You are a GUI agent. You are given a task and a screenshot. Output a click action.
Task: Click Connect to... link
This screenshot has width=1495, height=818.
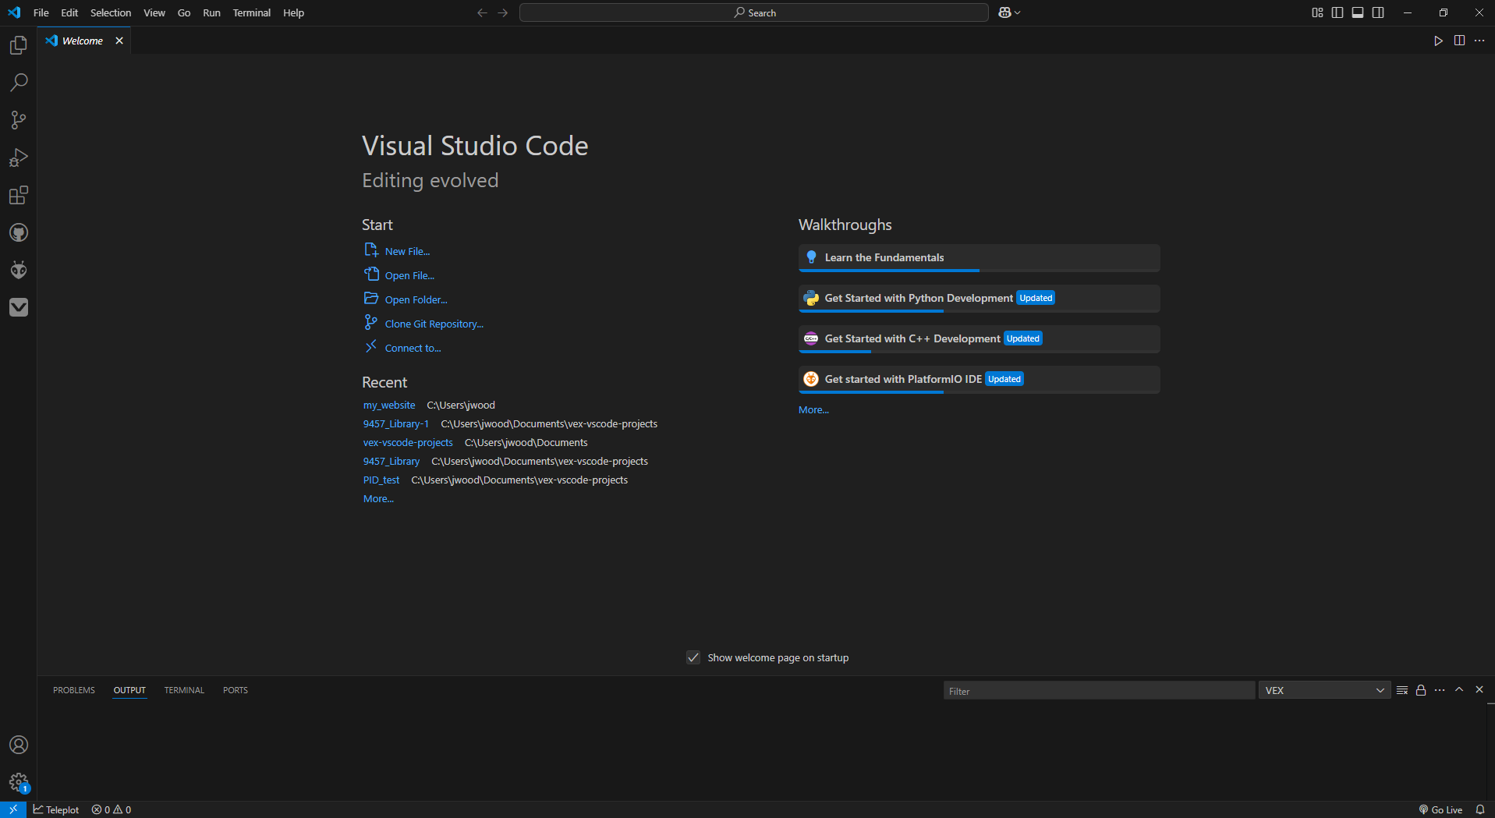[x=413, y=348]
